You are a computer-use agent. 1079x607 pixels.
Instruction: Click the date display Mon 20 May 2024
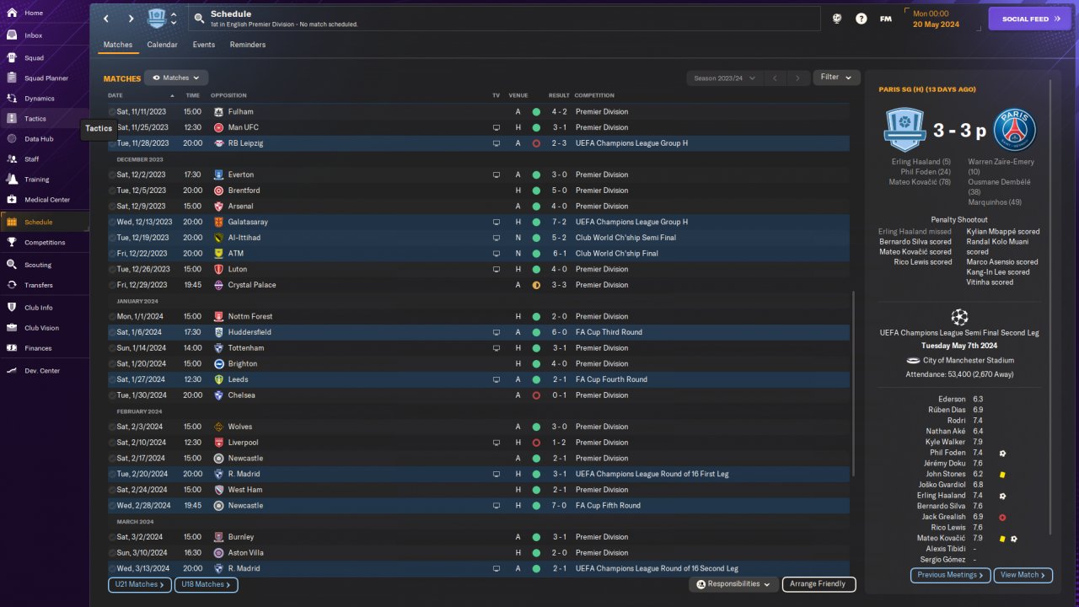936,19
